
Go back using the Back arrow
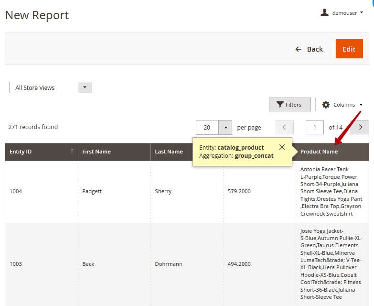pyautogui.click(x=309, y=49)
